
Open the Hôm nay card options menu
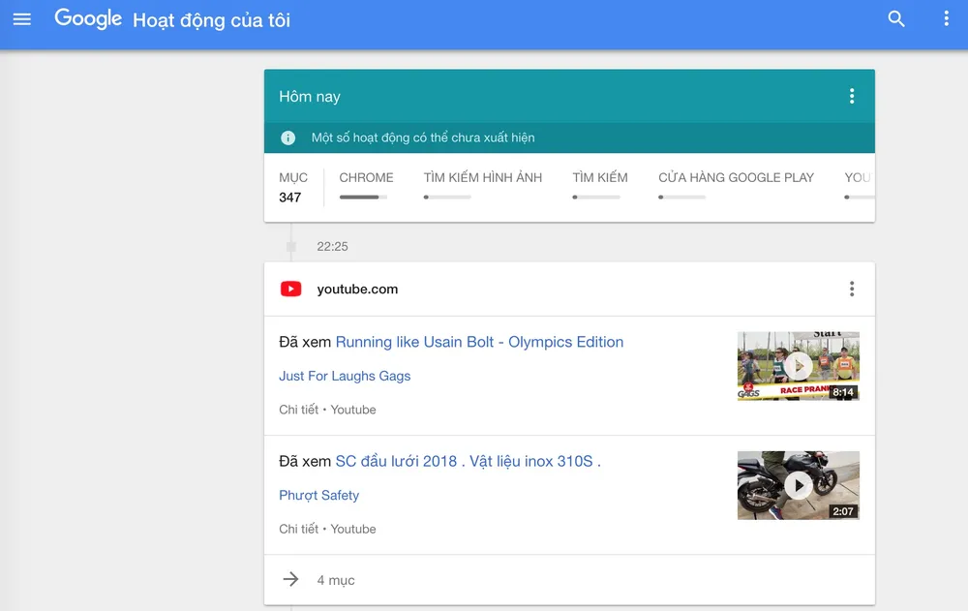click(x=851, y=96)
